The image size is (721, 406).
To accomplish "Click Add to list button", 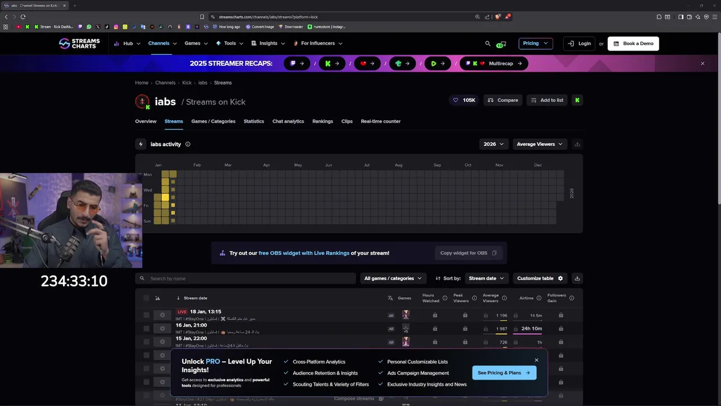I will coord(547,100).
